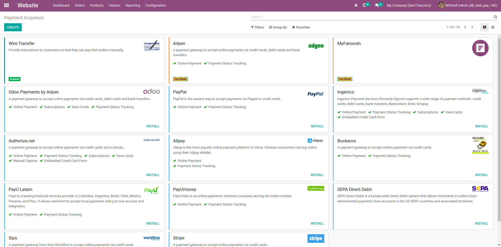Install PayU Latam acquirer

tap(153, 224)
